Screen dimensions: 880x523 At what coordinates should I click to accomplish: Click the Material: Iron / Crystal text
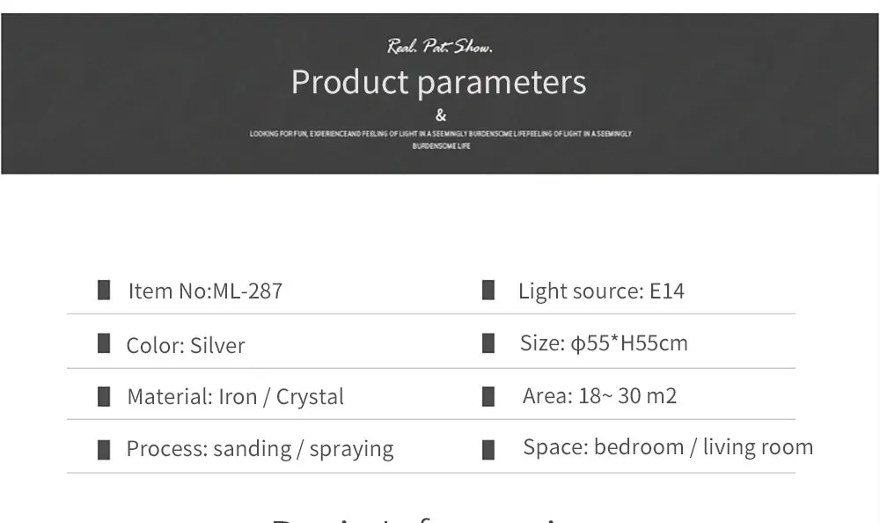pos(236,396)
